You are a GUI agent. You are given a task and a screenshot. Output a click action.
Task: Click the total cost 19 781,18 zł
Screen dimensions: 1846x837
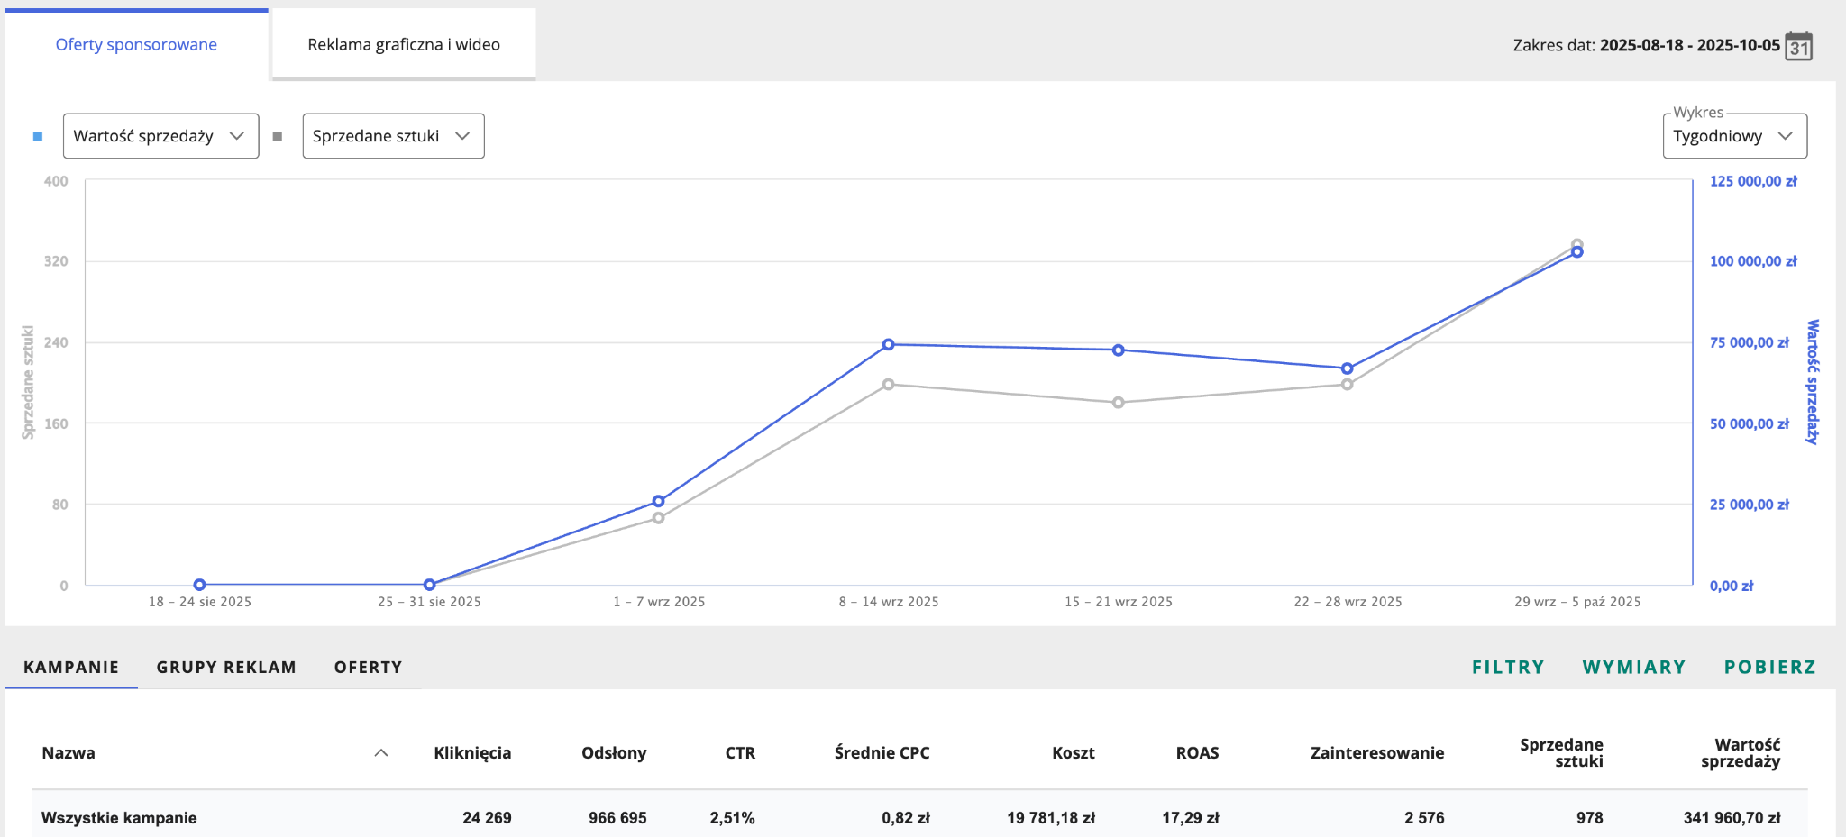tap(1051, 818)
